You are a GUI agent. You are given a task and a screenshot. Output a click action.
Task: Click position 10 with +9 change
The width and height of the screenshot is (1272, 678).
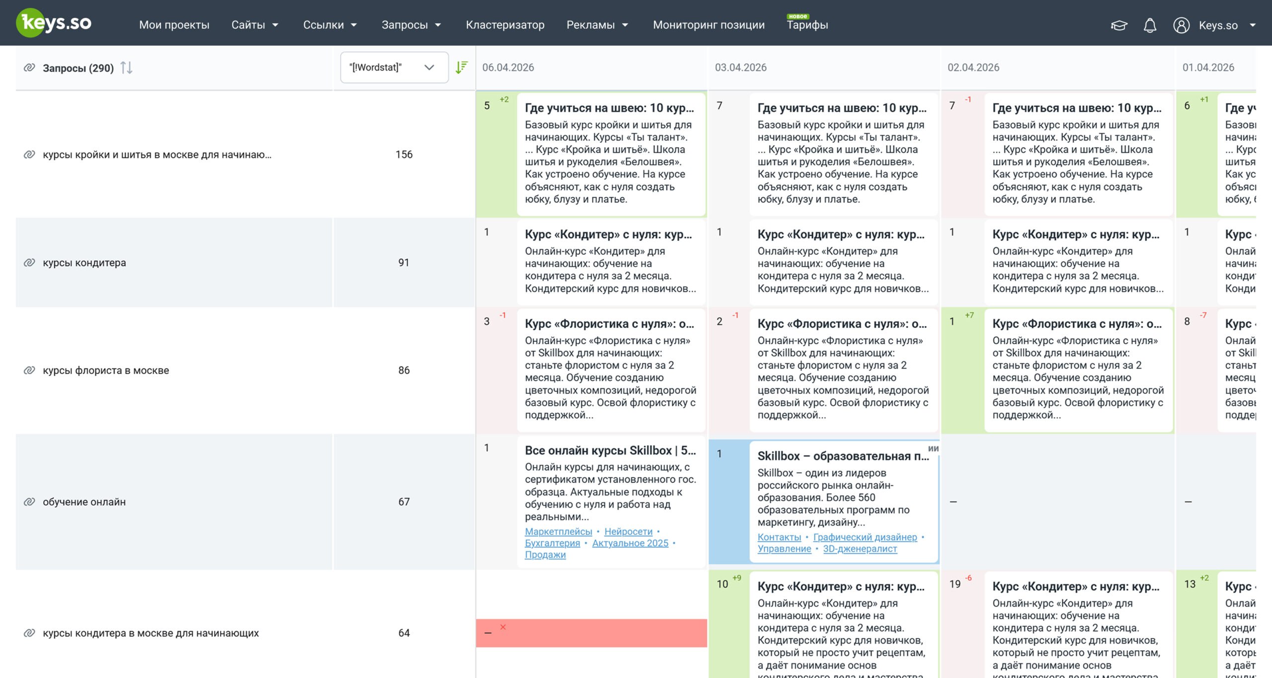(x=722, y=584)
